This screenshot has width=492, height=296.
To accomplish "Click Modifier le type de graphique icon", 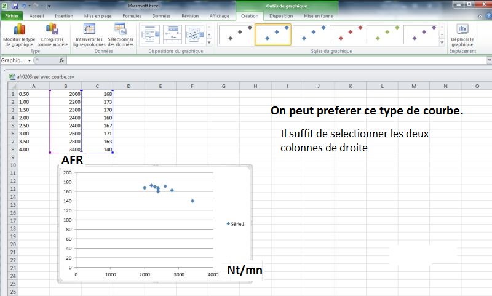I will [x=18, y=31].
